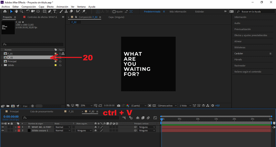
Task: Open the Composición menu
Action: point(29,7)
